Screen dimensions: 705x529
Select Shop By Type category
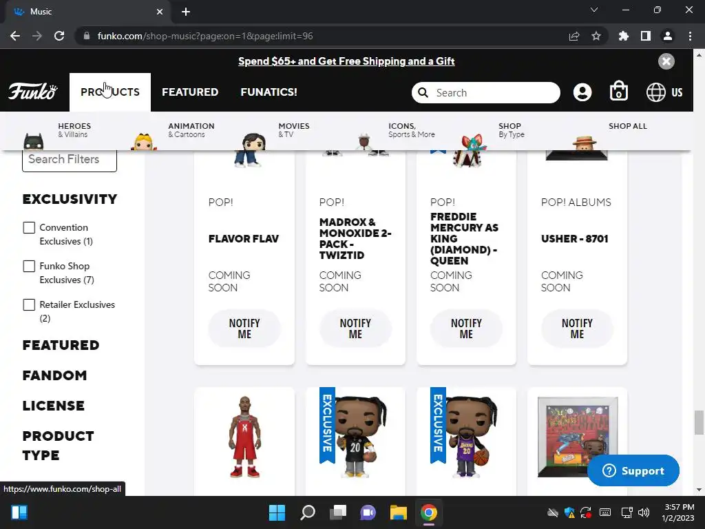tap(512, 130)
